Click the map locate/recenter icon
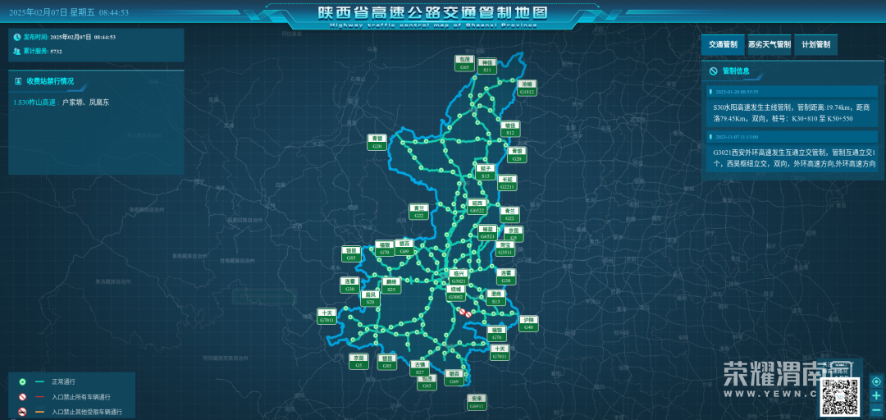The width and height of the screenshot is (886, 420). pos(876,381)
